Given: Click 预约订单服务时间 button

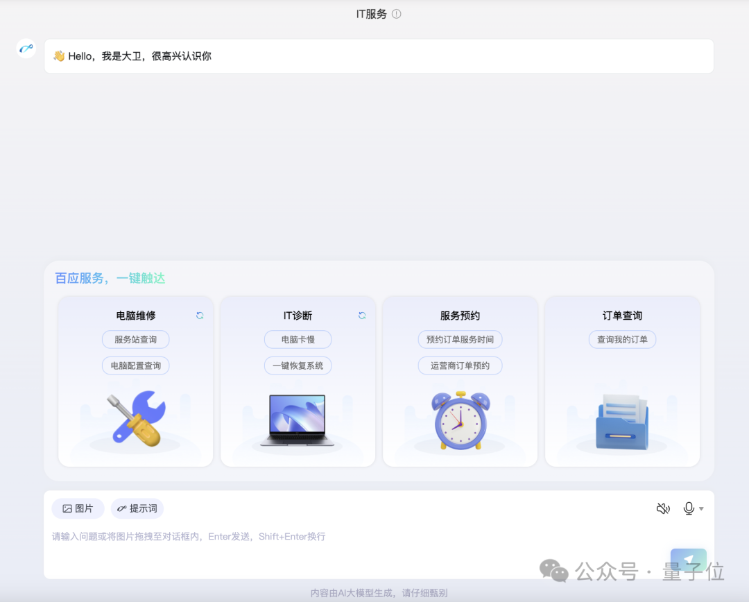Looking at the screenshot, I should [x=460, y=339].
